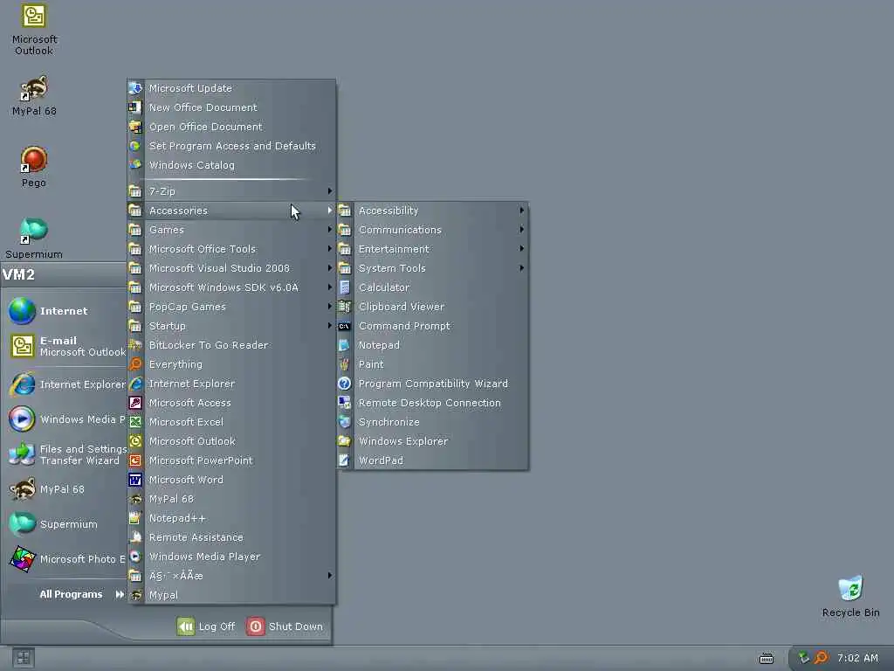Click Supermium icon in Start menu left pane

(22, 524)
